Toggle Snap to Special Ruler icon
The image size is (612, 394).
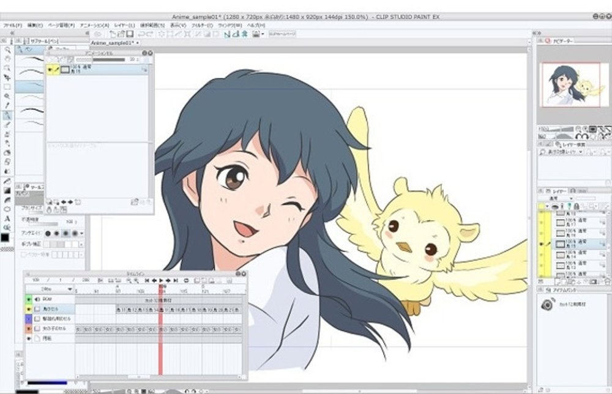tap(236, 34)
